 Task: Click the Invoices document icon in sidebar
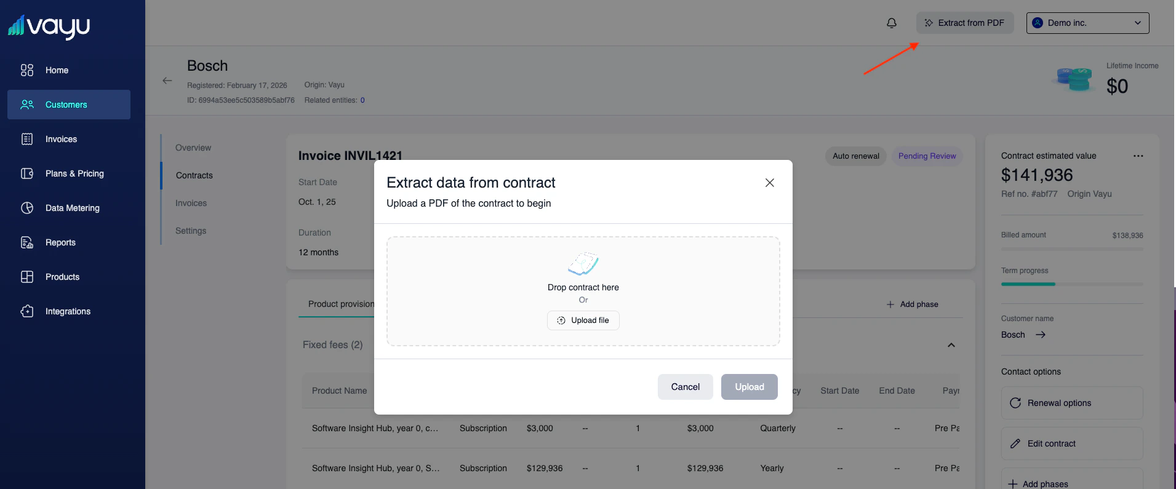coord(27,139)
